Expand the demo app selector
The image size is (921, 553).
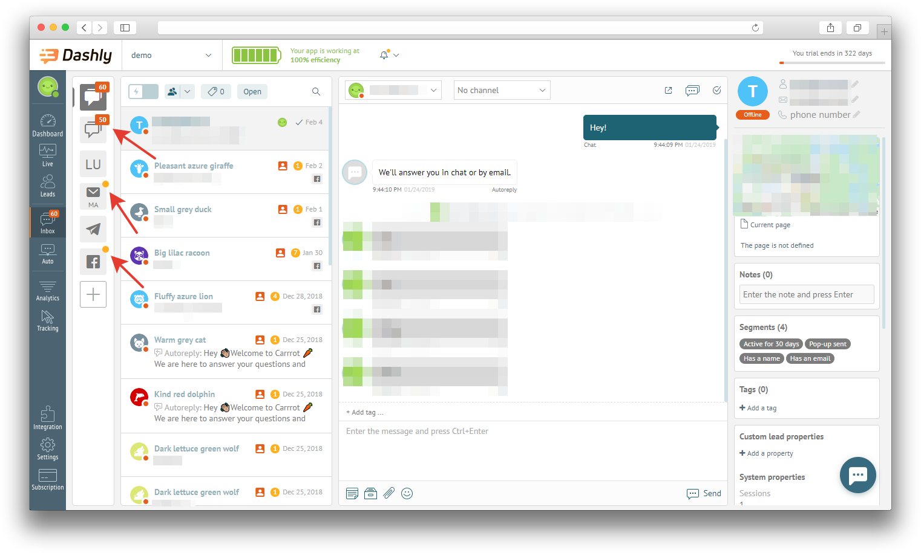(171, 55)
